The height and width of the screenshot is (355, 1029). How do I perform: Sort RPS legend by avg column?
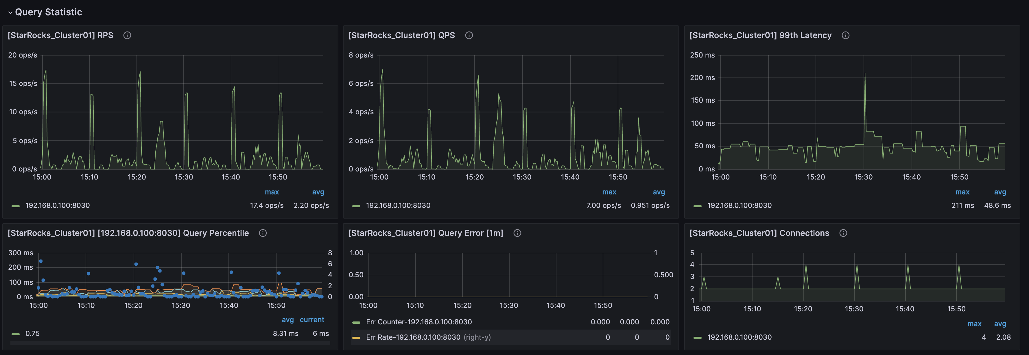318,192
